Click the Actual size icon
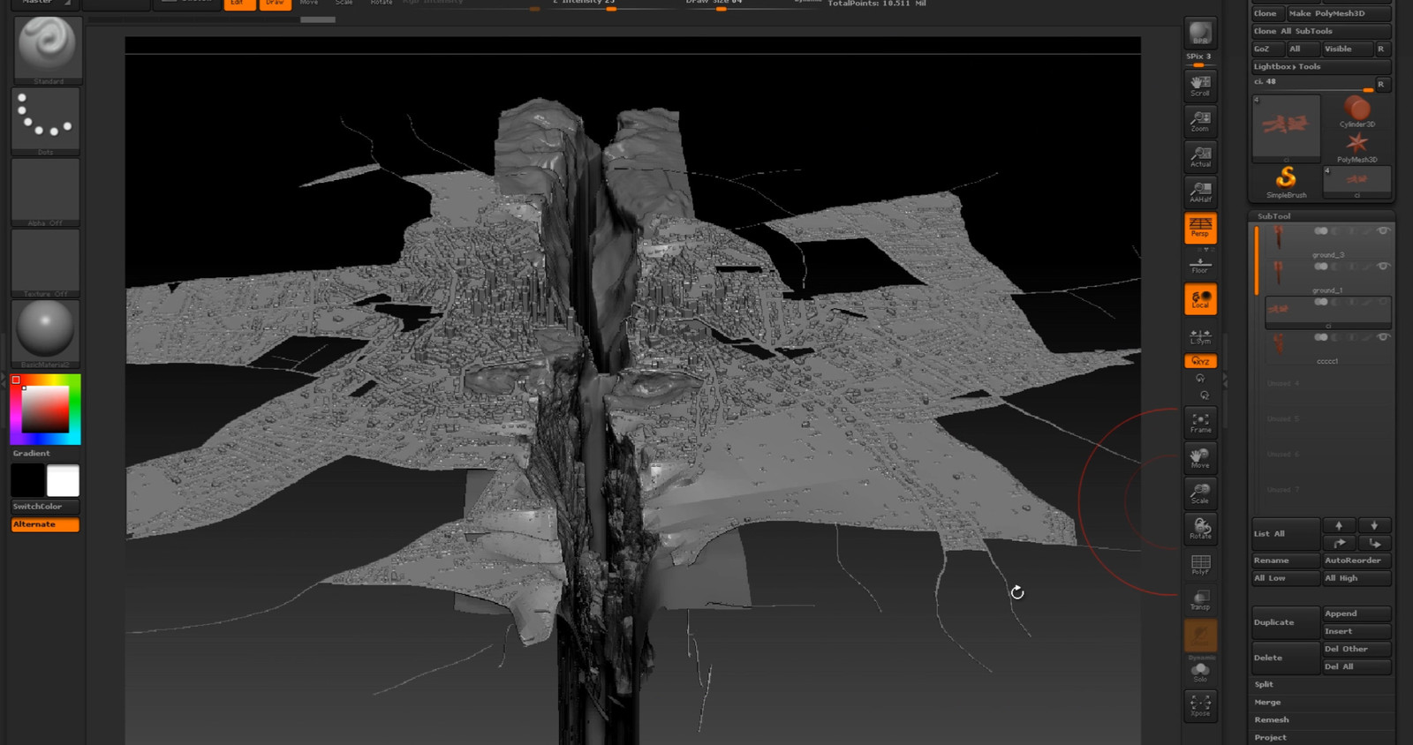The height and width of the screenshot is (745, 1413). [x=1200, y=156]
